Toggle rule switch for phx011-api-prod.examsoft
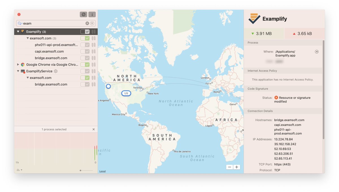This screenshot has width=339, height=192. click(x=85, y=45)
